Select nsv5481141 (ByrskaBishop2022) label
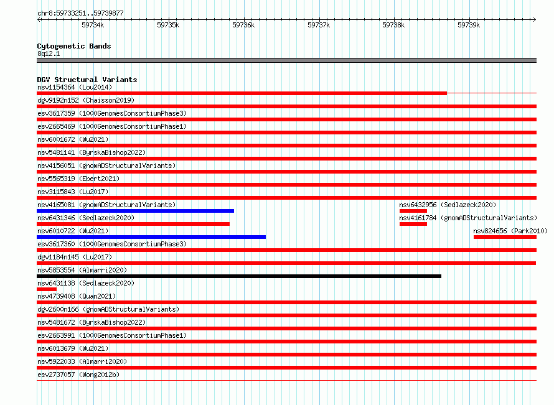The height and width of the screenshot is (405, 554). click(92, 152)
